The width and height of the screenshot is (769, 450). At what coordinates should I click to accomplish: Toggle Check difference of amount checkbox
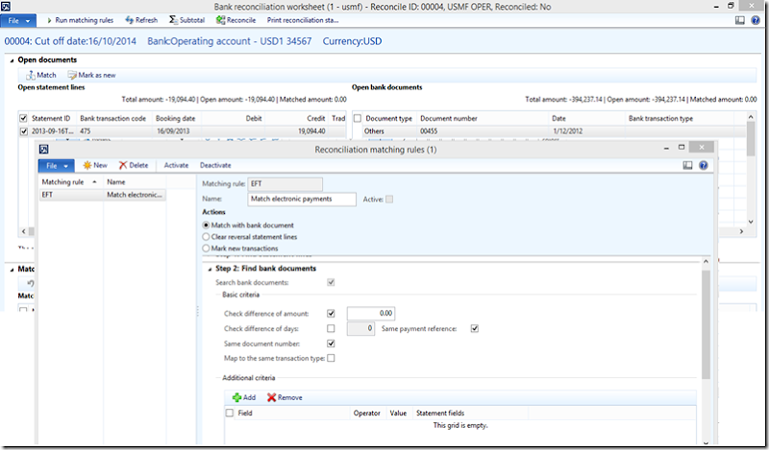point(331,314)
